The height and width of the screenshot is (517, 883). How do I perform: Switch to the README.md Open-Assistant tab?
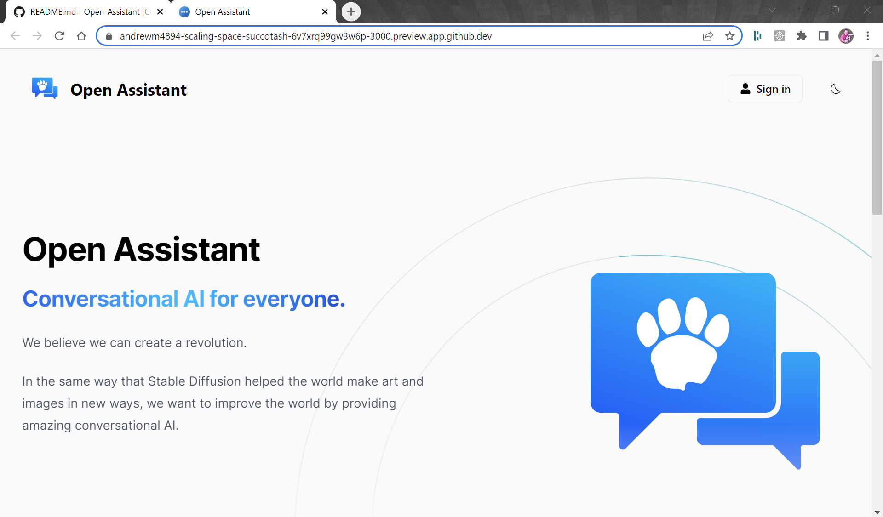coord(87,12)
